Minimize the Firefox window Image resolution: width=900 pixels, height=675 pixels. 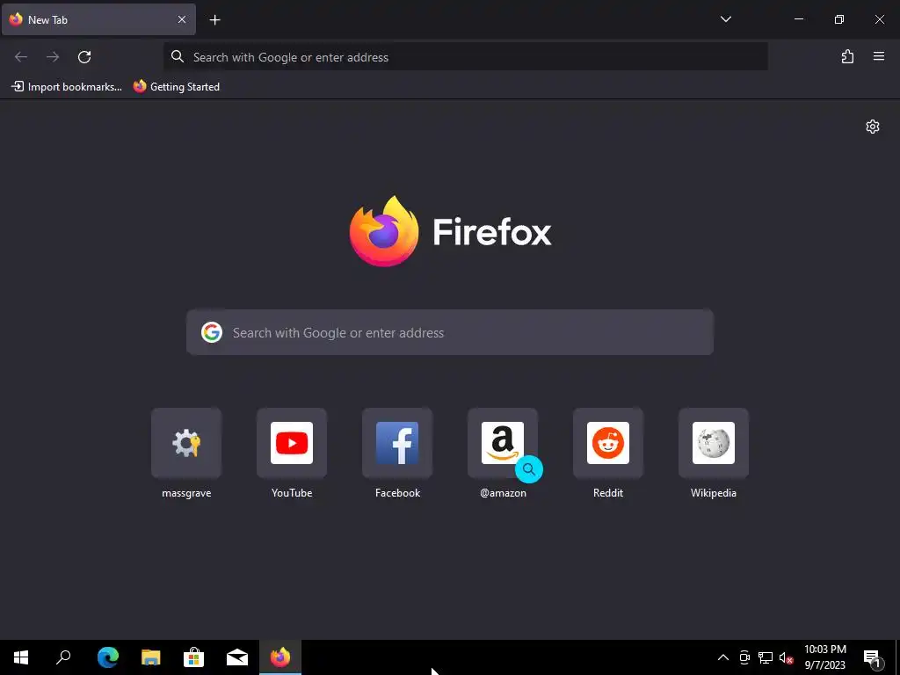(x=798, y=19)
